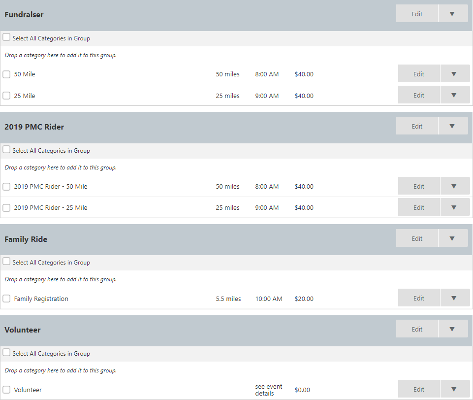Open dropdown arrow for 25 Mile category
Image resolution: width=473 pixels, height=400 pixels.
click(455, 95)
